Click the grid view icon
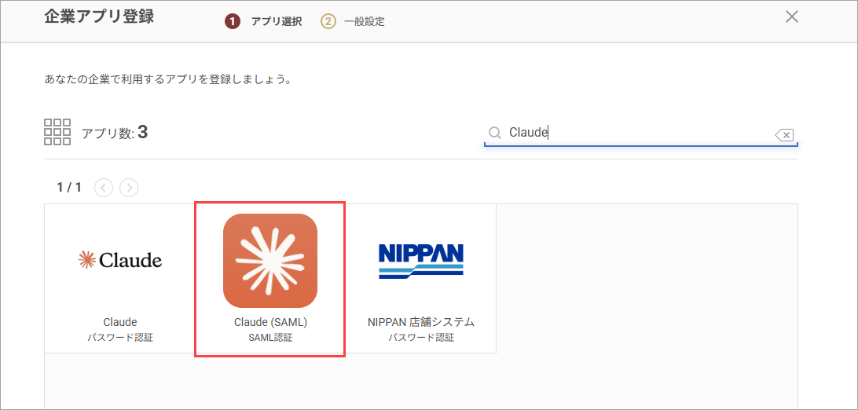Viewport: 858px width, 410px height. (57, 132)
